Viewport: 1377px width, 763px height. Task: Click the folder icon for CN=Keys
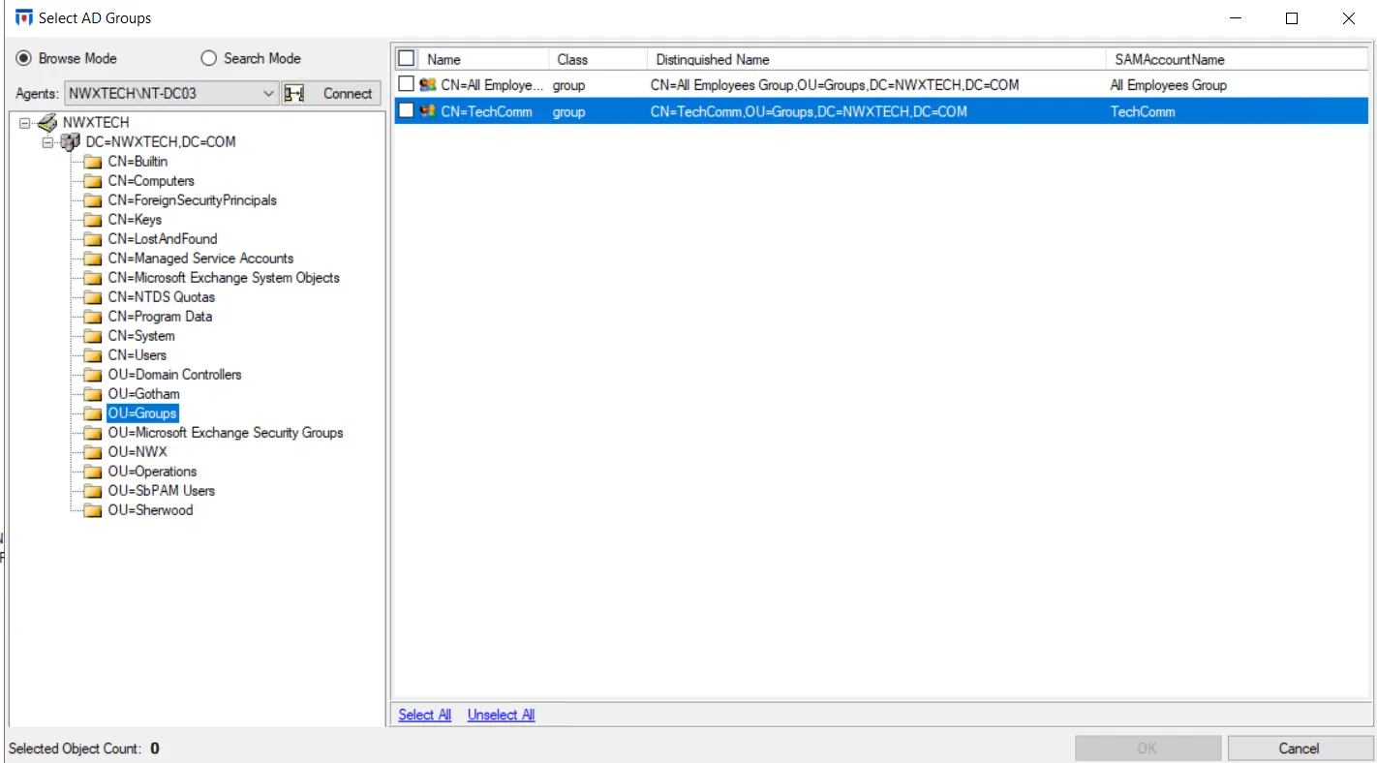tap(93, 220)
